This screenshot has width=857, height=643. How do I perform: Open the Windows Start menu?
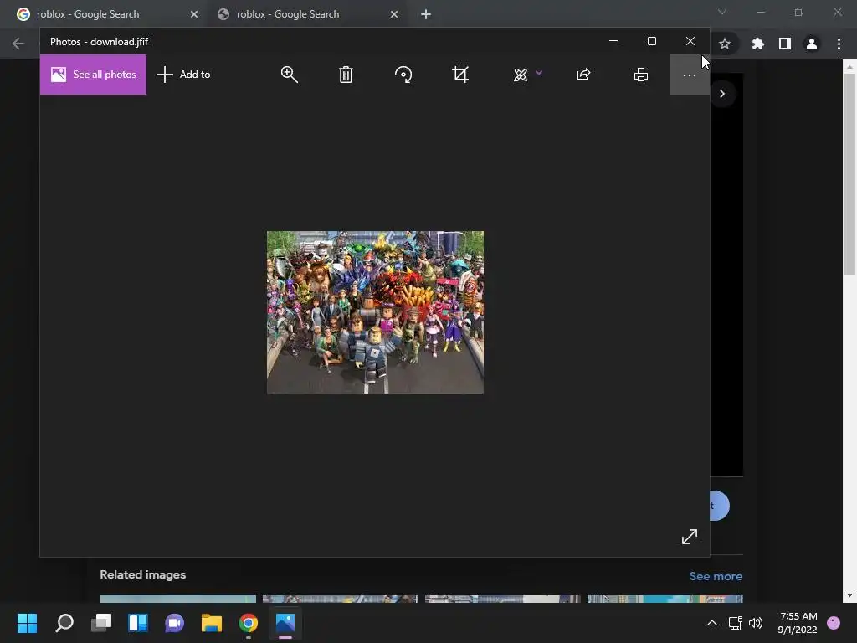pos(27,623)
